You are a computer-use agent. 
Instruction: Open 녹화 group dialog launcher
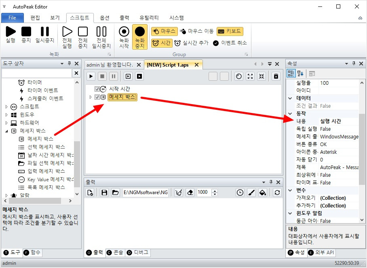109,54
